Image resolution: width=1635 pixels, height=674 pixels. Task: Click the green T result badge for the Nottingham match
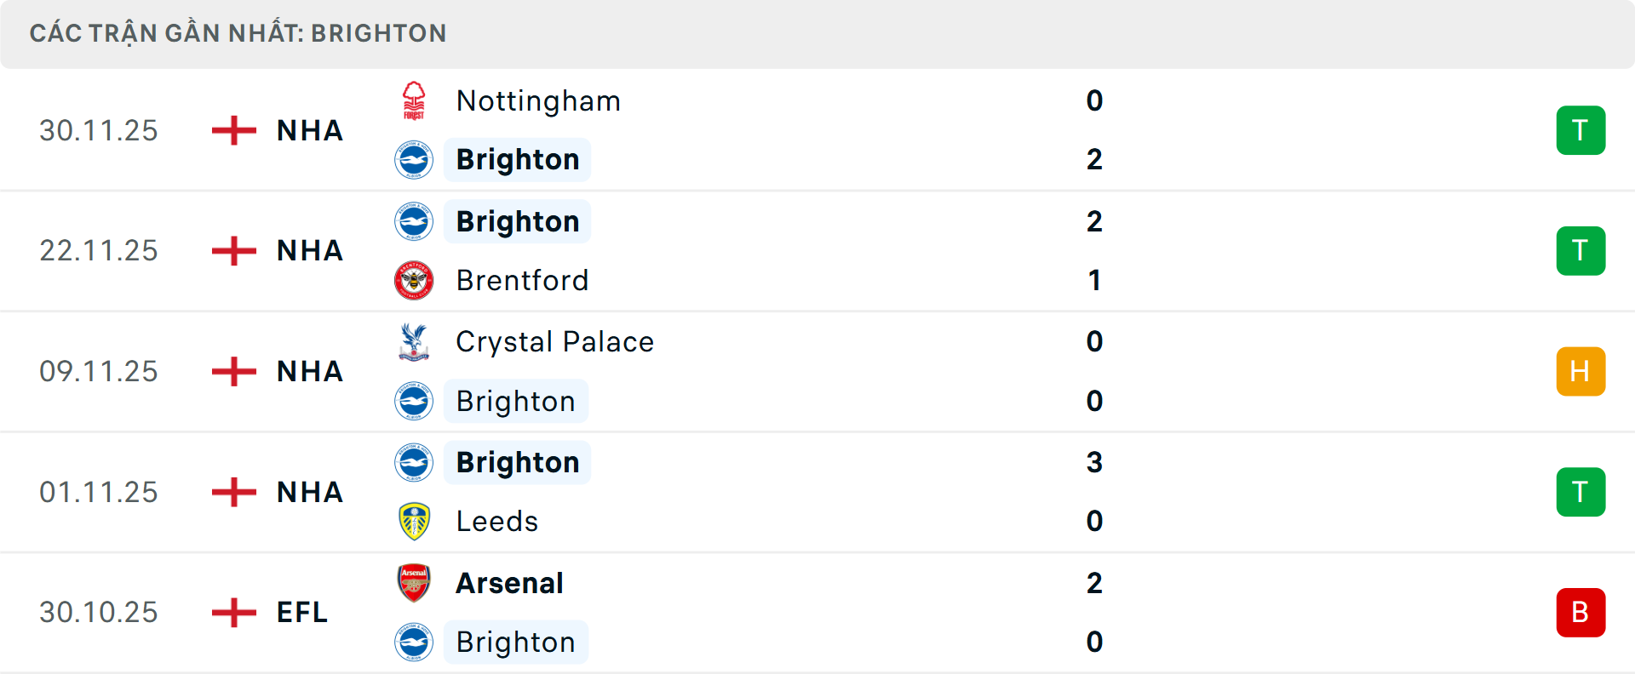(x=1580, y=129)
